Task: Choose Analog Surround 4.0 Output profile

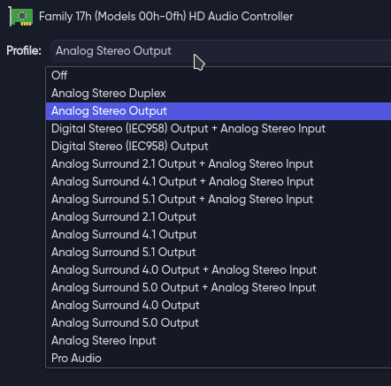Action: point(218,306)
